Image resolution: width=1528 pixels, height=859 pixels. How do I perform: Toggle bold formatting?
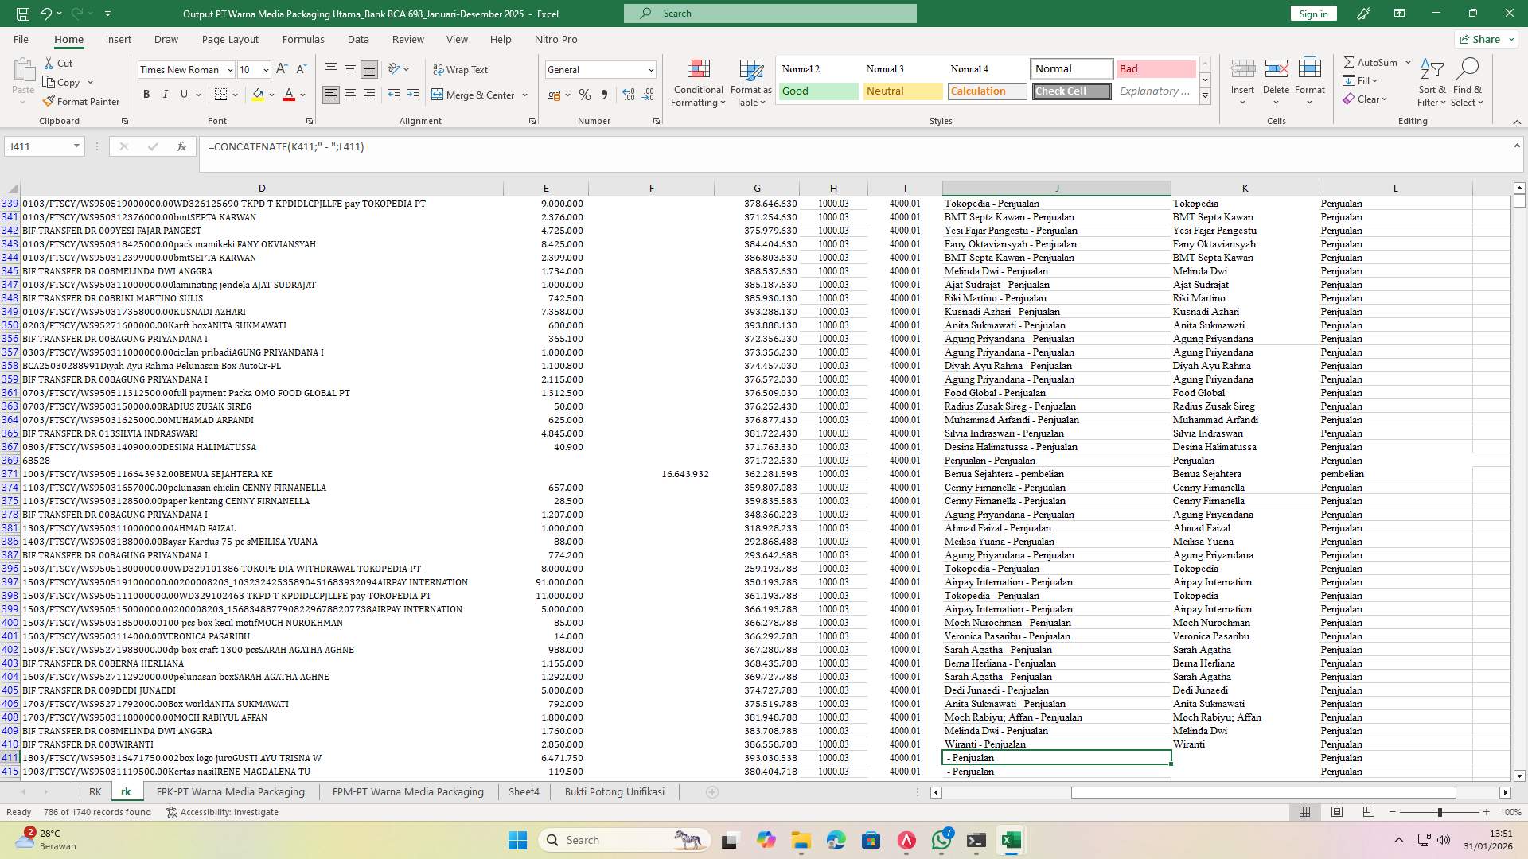coord(146,94)
